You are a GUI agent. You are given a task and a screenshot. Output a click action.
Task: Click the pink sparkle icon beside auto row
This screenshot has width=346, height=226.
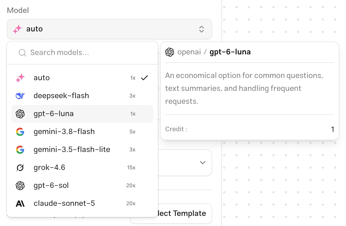coord(20,78)
